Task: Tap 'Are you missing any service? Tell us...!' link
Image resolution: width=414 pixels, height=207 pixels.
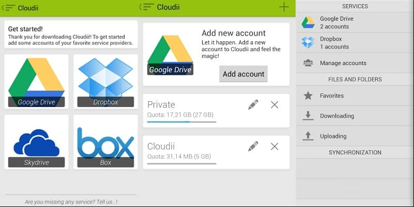Action: (x=71, y=202)
